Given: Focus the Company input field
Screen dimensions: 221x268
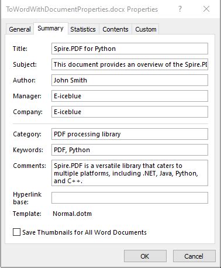Looking at the screenshot, I should pos(130,112).
